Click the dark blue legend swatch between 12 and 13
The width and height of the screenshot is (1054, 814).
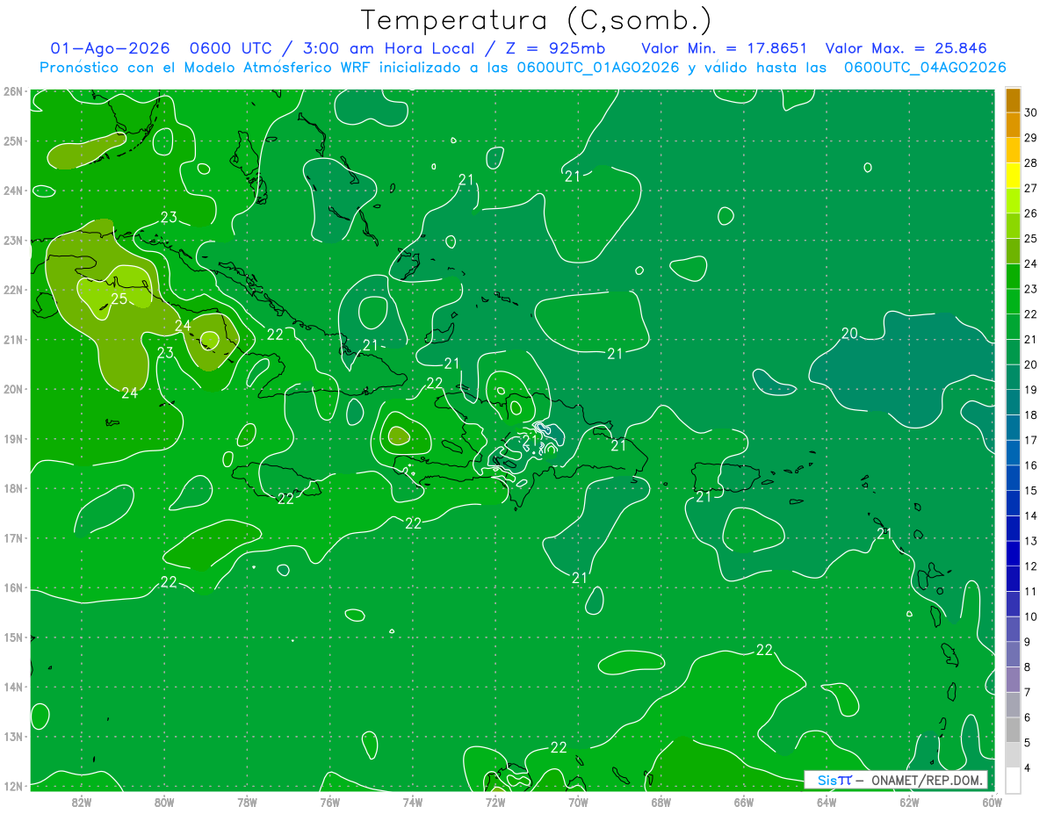click(x=1013, y=553)
